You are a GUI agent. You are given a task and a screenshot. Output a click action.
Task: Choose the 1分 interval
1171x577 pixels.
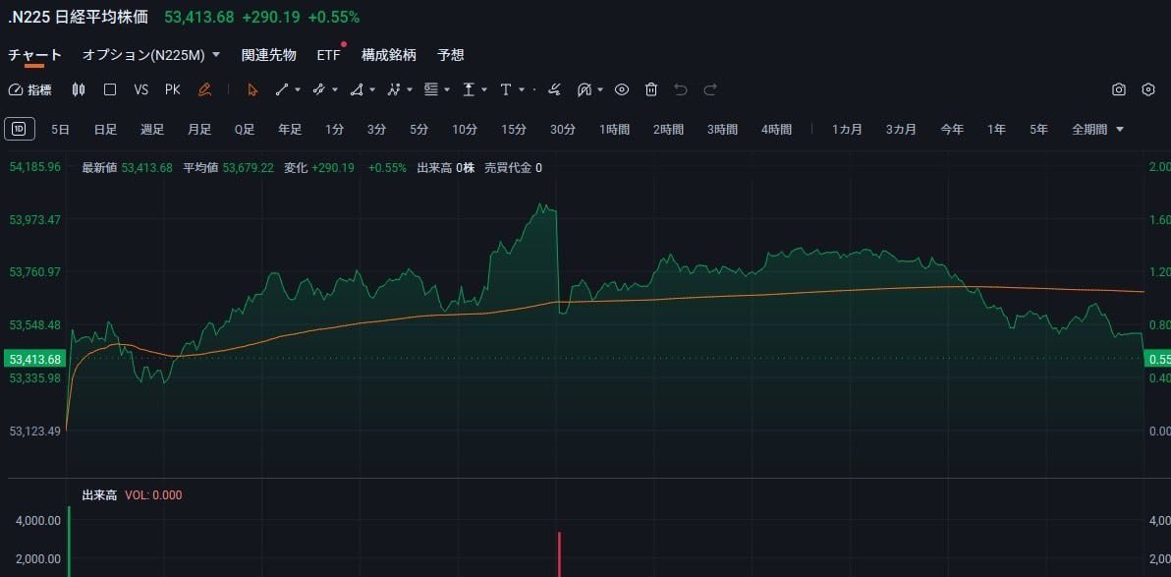click(x=335, y=130)
